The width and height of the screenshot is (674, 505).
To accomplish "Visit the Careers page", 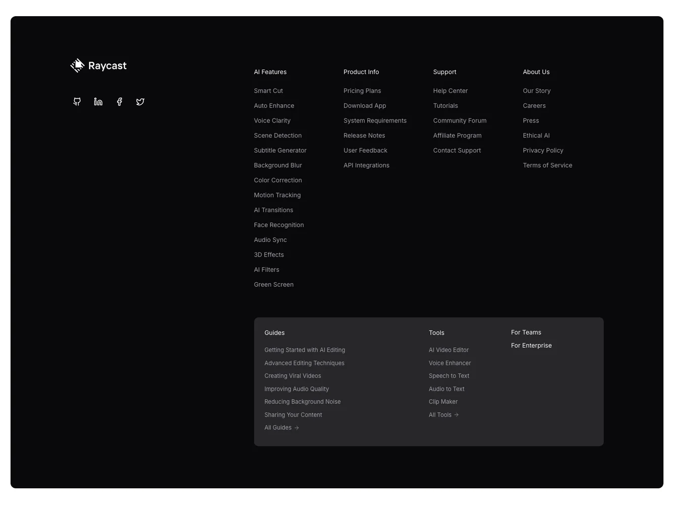I will click(534, 106).
